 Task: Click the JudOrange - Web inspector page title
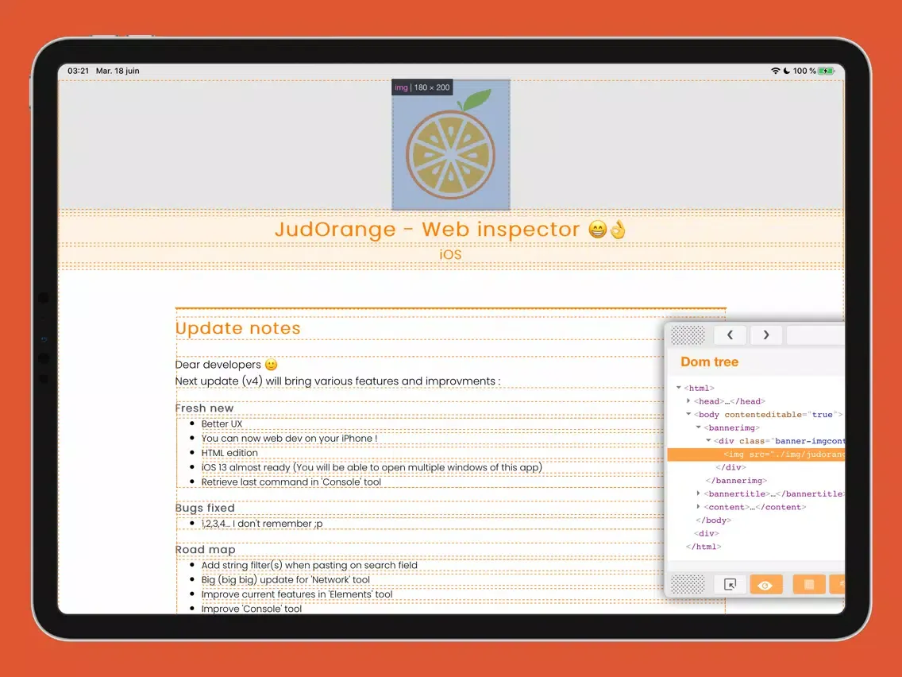450,229
